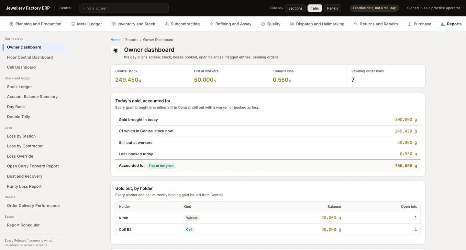This screenshot has width=466, height=250.
Task: Switch side nav to Tabs mode
Action: pyautogui.click(x=315, y=8)
